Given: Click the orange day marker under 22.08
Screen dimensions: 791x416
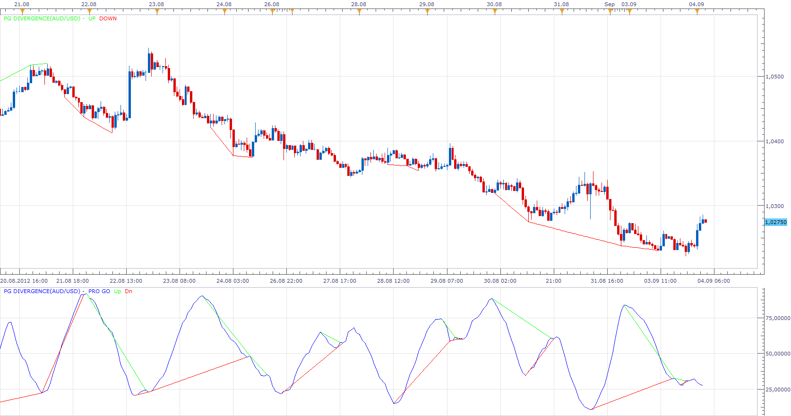Looking at the screenshot, I should click(90, 11).
